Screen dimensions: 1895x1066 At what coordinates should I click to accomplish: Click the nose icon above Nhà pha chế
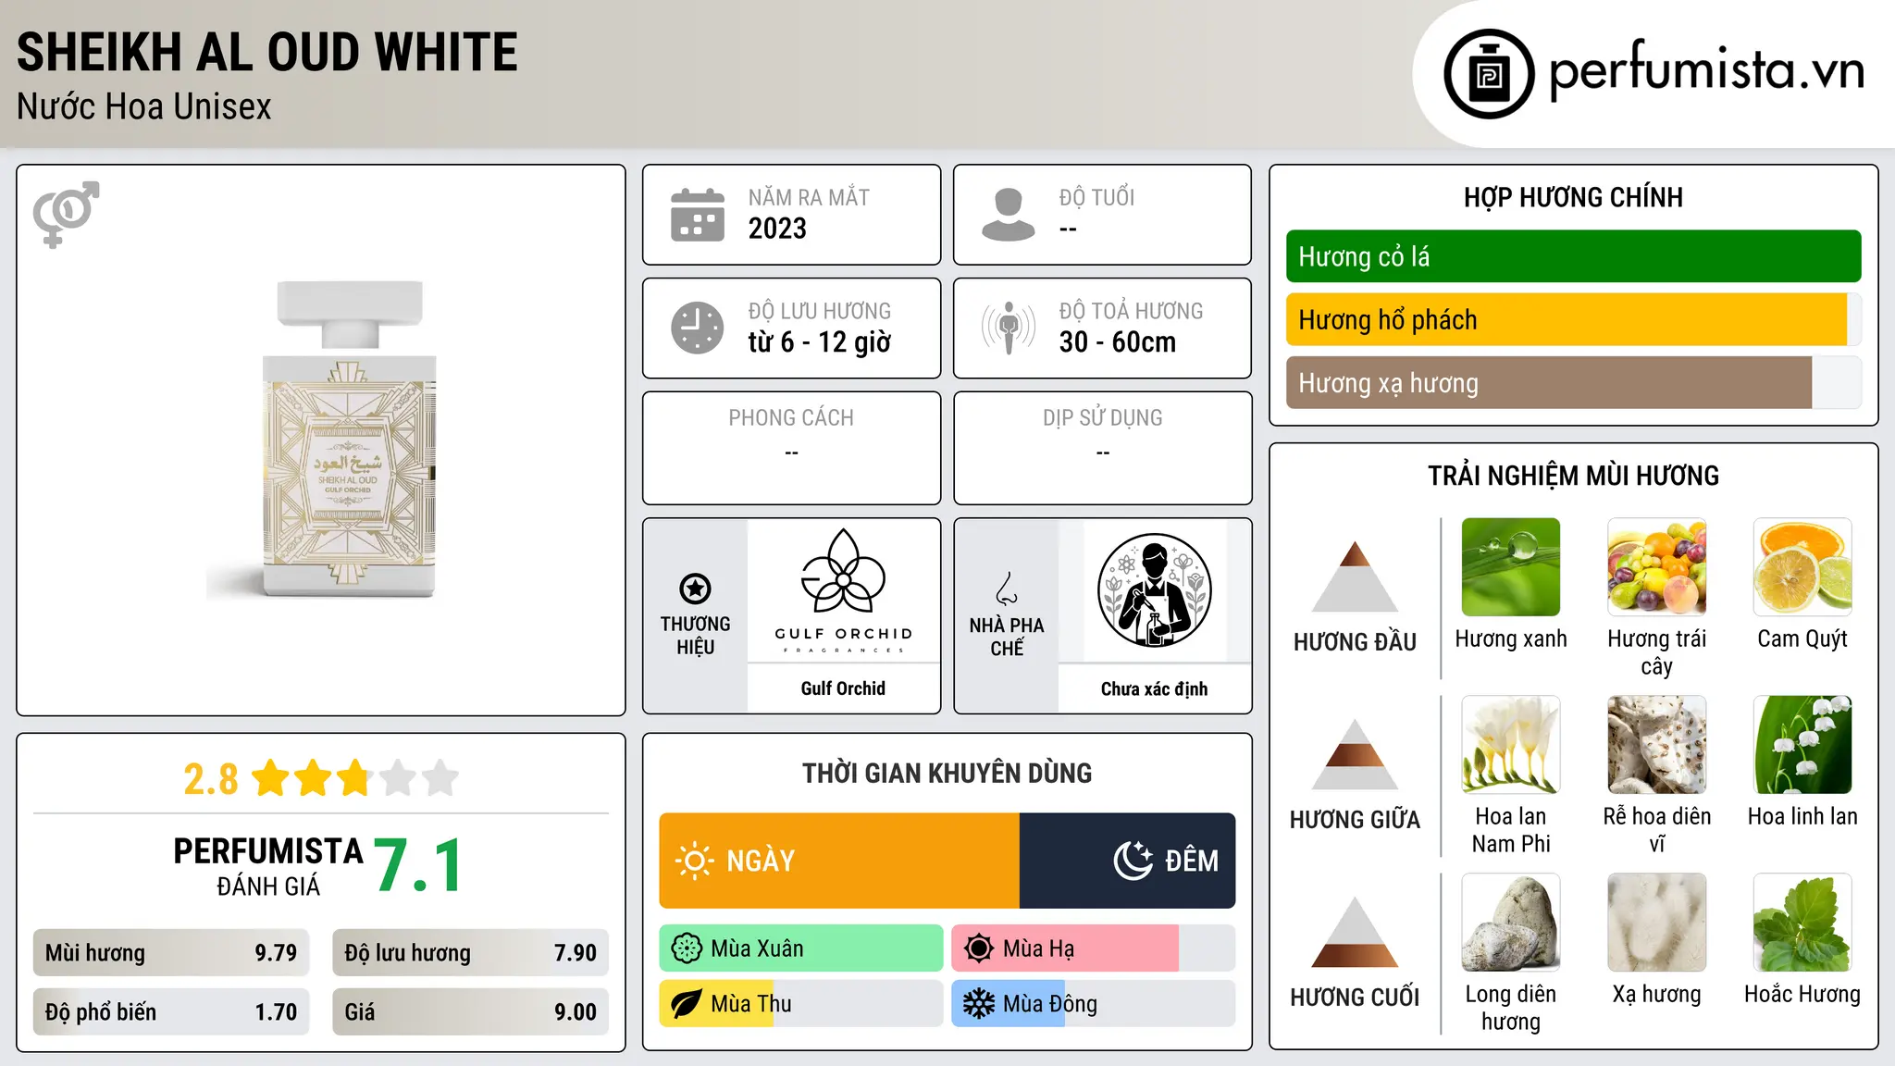(x=1007, y=589)
